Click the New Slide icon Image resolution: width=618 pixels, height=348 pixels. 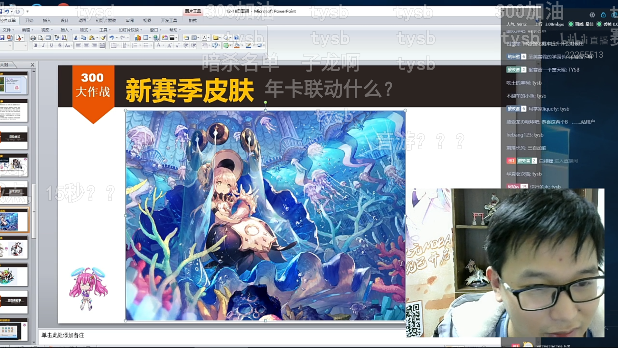click(x=186, y=38)
